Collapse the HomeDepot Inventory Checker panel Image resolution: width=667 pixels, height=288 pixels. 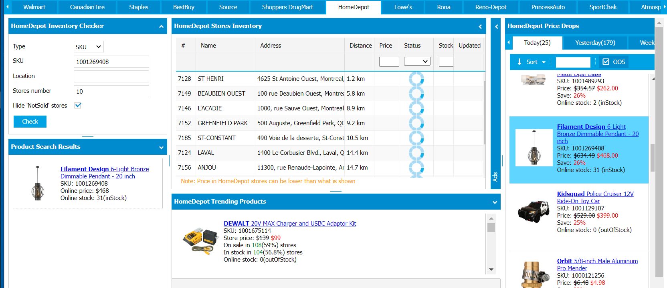click(x=161, y=26)
